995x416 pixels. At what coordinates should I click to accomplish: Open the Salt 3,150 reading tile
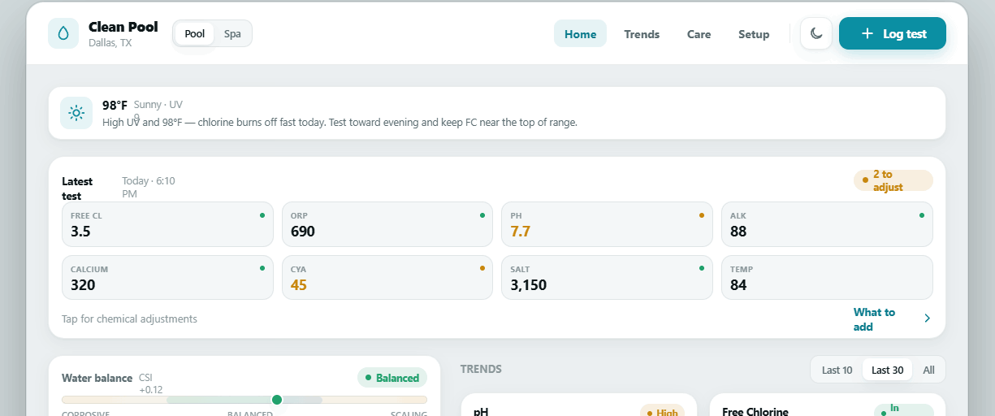pos(607,278)
